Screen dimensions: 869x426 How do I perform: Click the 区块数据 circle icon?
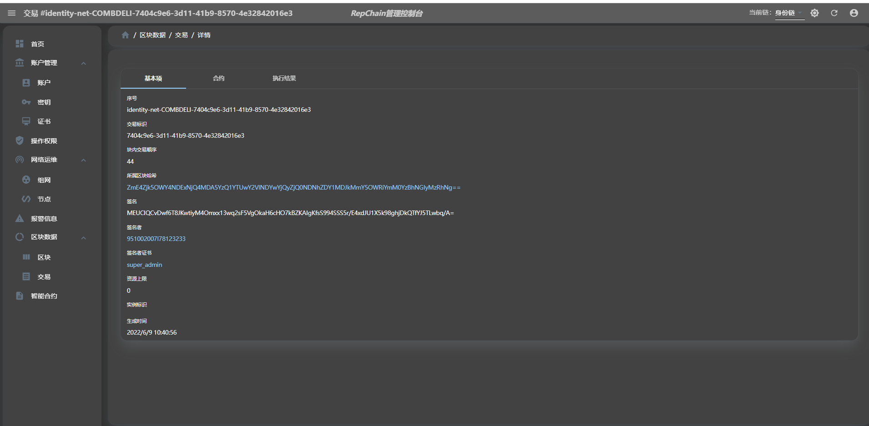pyautogui.click(x=20, y=237)
